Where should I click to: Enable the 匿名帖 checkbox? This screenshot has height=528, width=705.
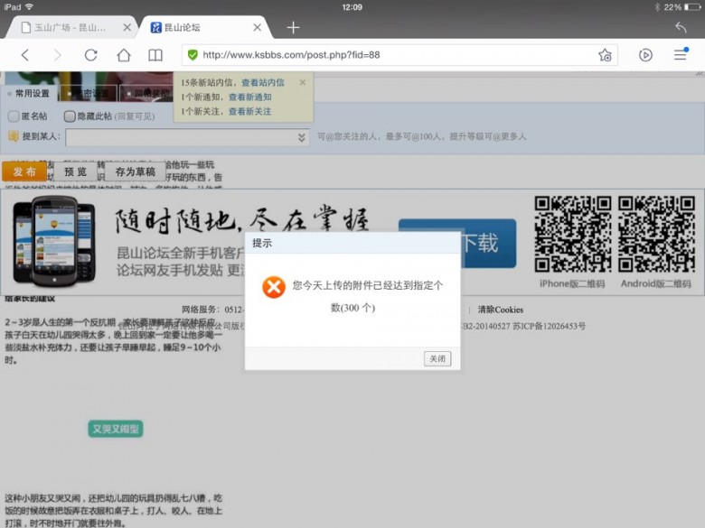pyautogui.click(x=14, y=116)
